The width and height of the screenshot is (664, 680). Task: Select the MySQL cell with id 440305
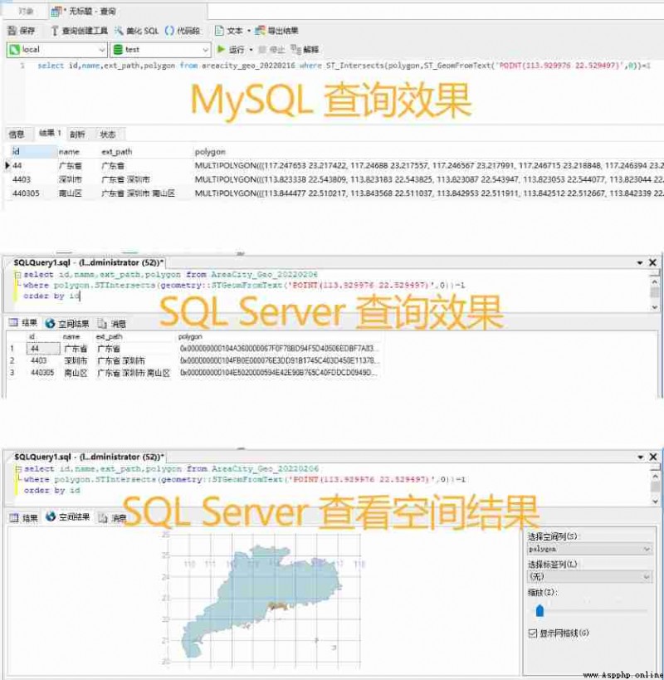coord(26,193)
